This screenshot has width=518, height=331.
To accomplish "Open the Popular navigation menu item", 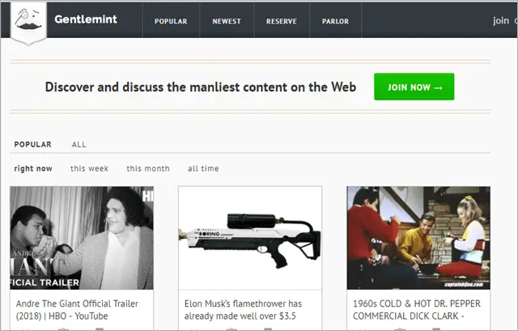I will 171,21.
